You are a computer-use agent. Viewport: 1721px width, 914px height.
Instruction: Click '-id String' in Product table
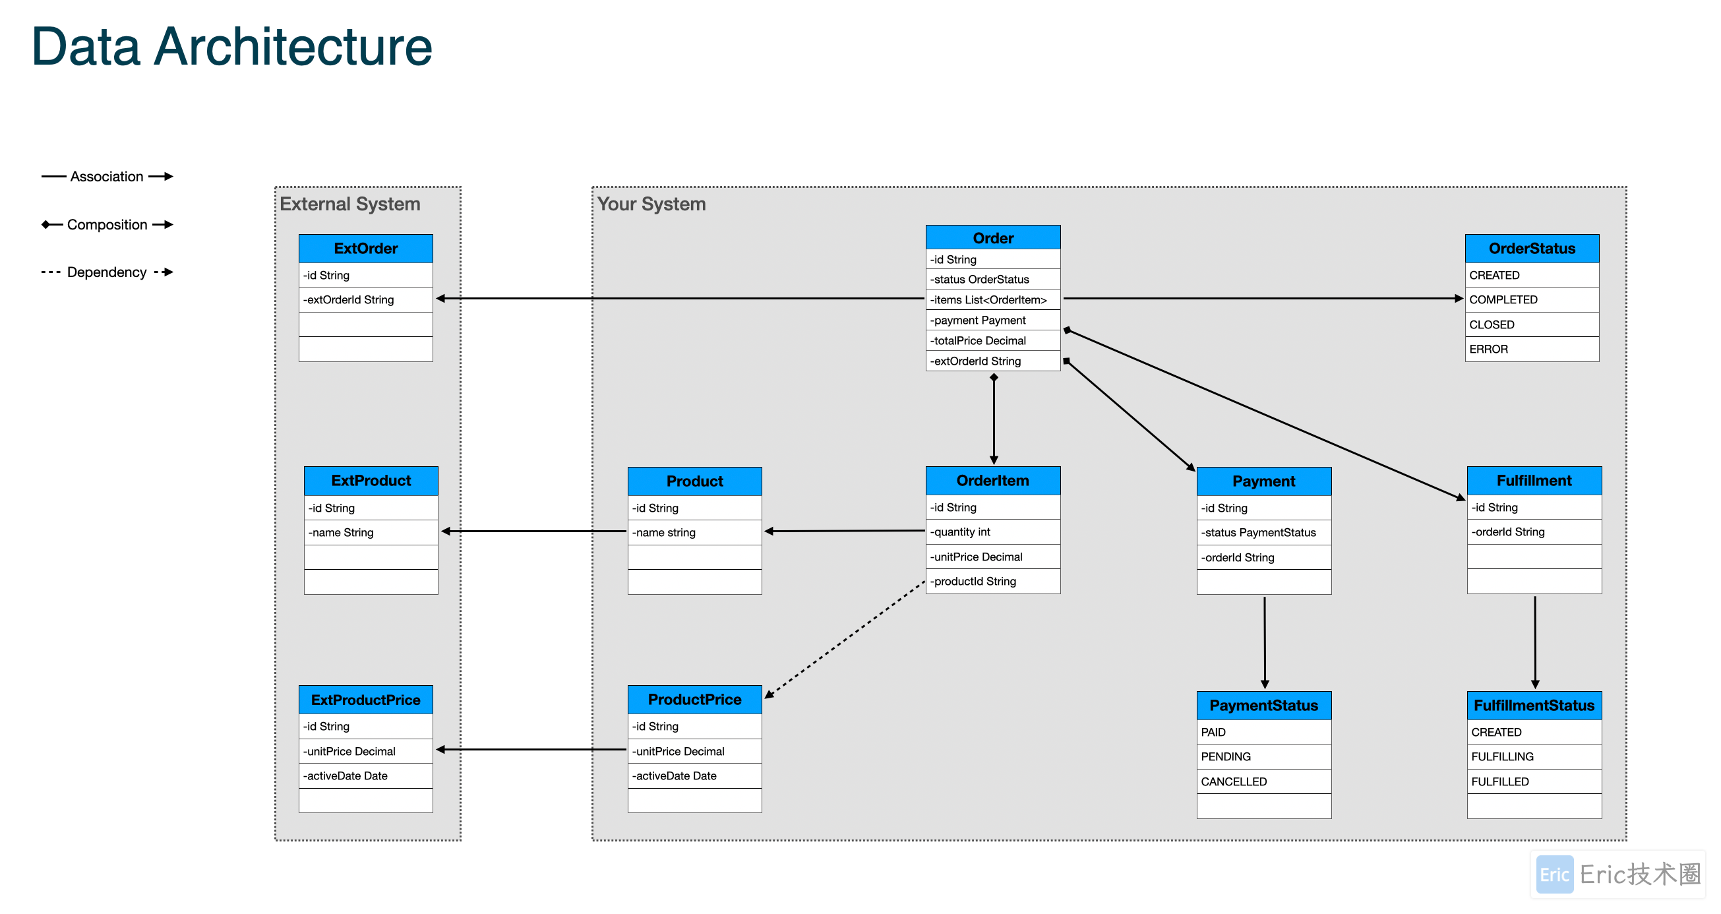[695, 508]
